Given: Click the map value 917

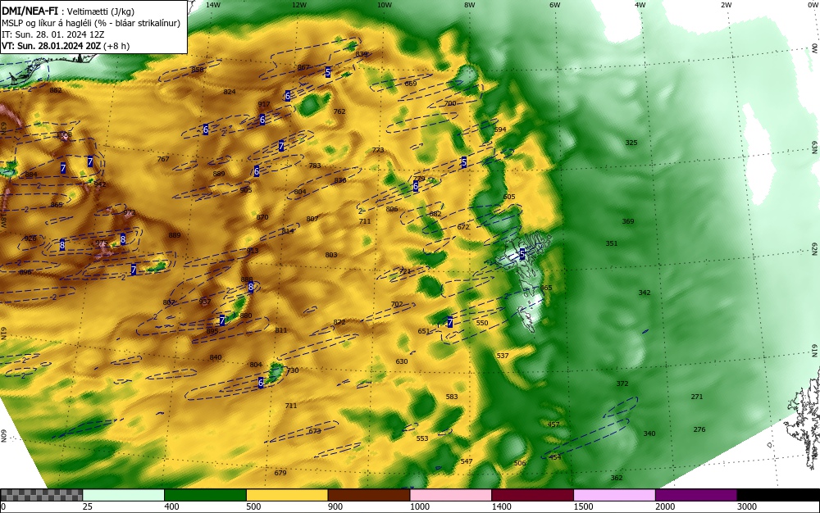Looking at the screenshot, I should [x=264, y=104].
